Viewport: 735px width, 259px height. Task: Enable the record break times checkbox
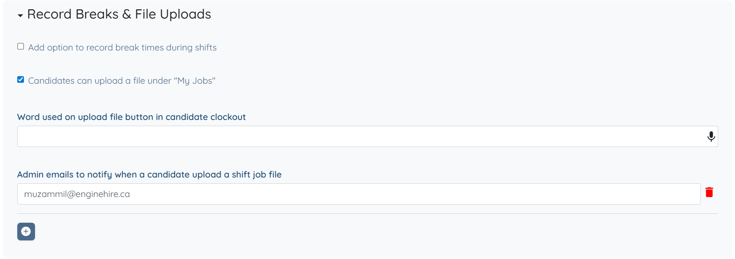point(21,46)
